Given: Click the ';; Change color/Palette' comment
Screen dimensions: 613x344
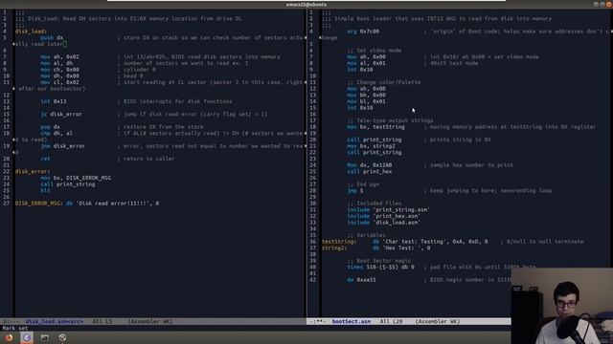Looking at the screenshot, I should 383,82.
